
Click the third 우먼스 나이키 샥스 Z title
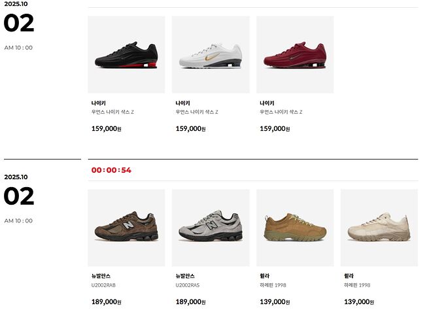tap(281, 112)
